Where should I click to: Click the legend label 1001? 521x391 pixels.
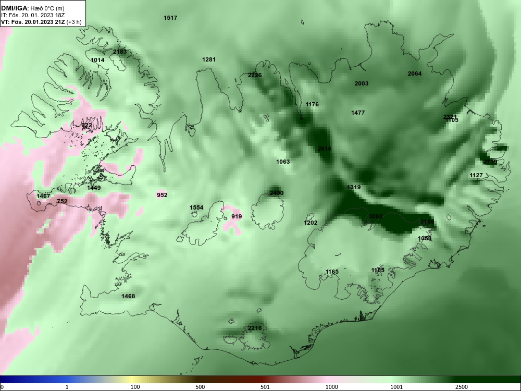396,387
